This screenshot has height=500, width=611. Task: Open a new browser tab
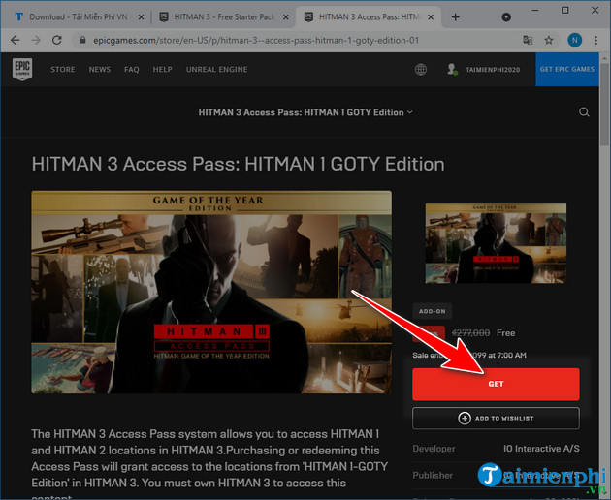(455, 17)
